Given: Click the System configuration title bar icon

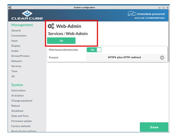Looking at the screenshot, I should 10,8.
